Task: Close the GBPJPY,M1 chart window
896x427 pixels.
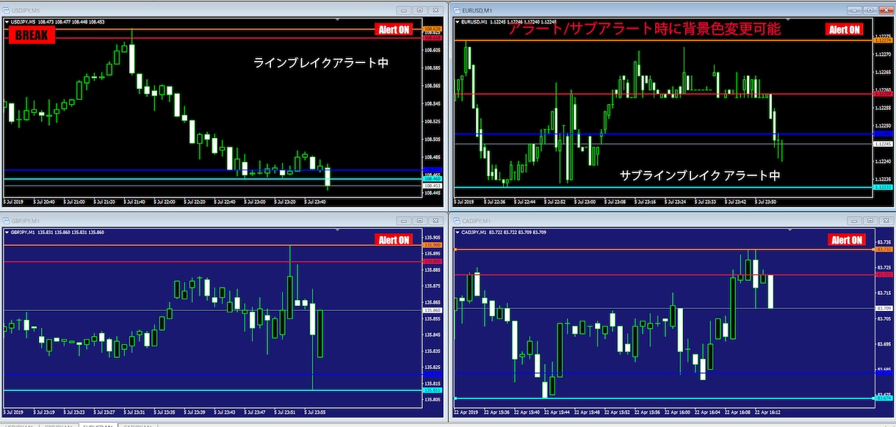Action: click(435, 220)
